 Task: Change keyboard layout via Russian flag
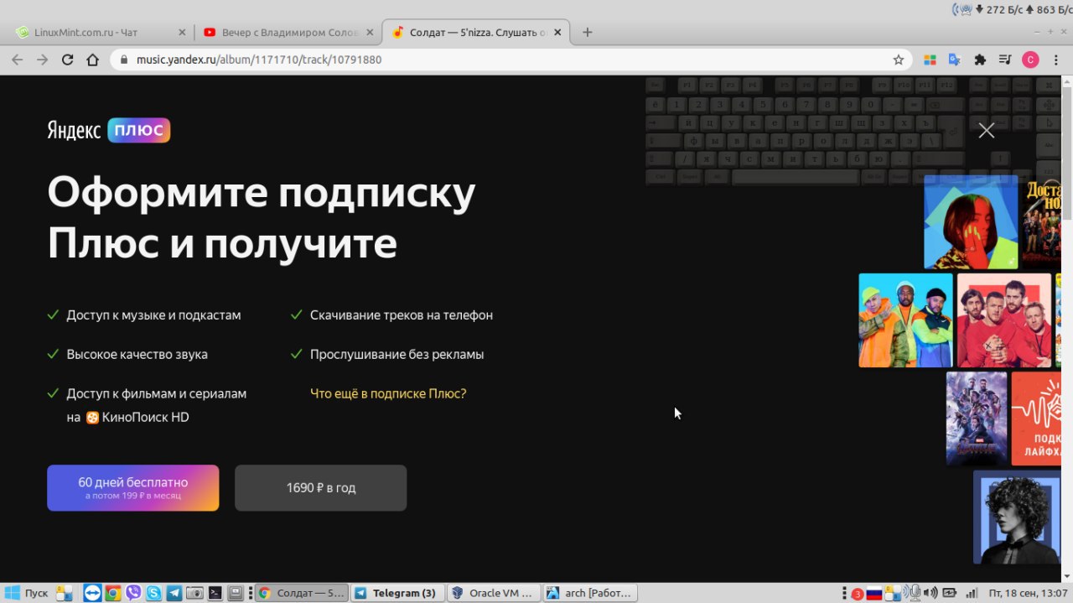point(874,593)
